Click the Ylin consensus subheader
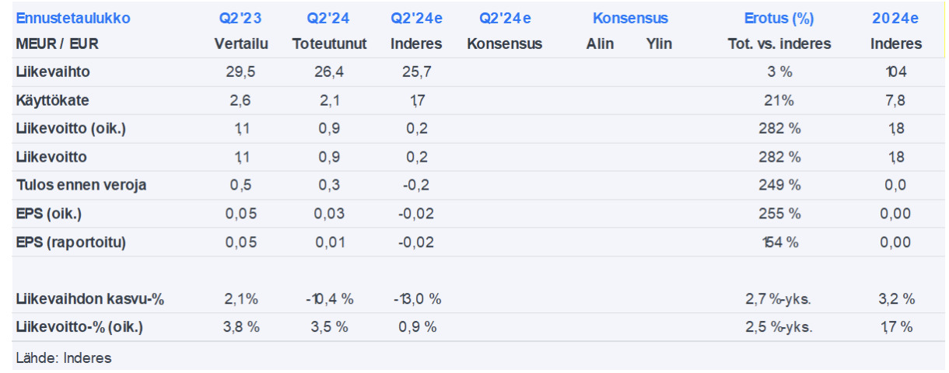Screen dimensions: 949x373 point(659,44)
